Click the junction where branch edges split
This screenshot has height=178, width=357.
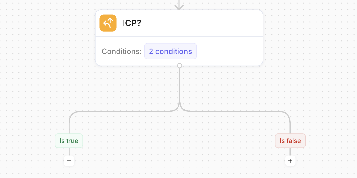click(179, 107)
